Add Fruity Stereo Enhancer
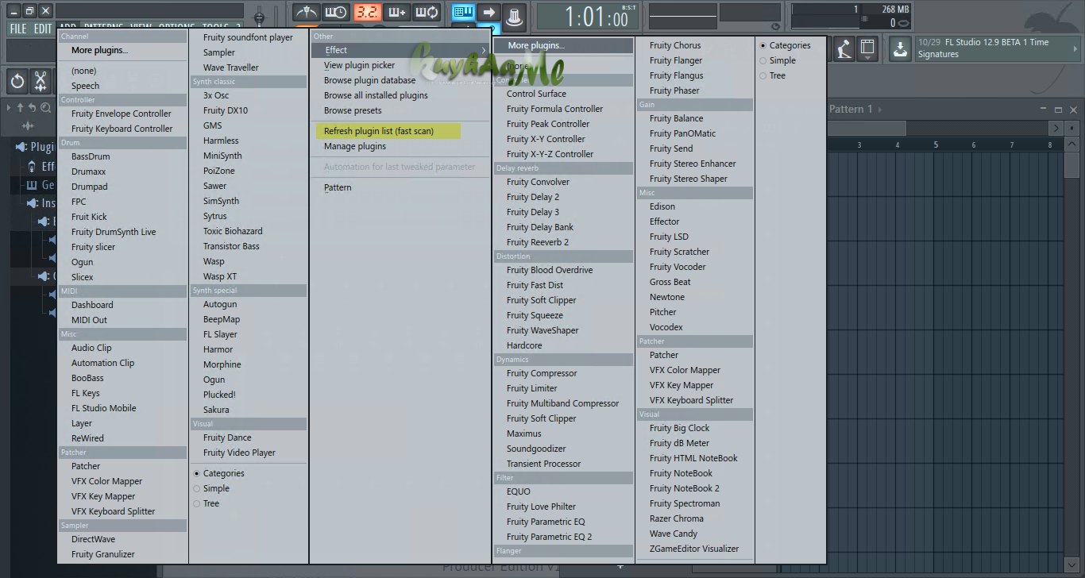Image resolution: width=1085 pixels, height=578 pixels. pyautogui.click(x=693, y=164)
